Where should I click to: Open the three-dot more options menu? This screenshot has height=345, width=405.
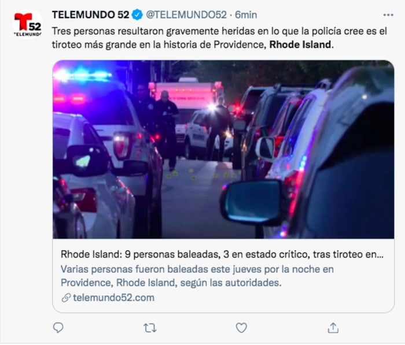[x=388, y=15]
